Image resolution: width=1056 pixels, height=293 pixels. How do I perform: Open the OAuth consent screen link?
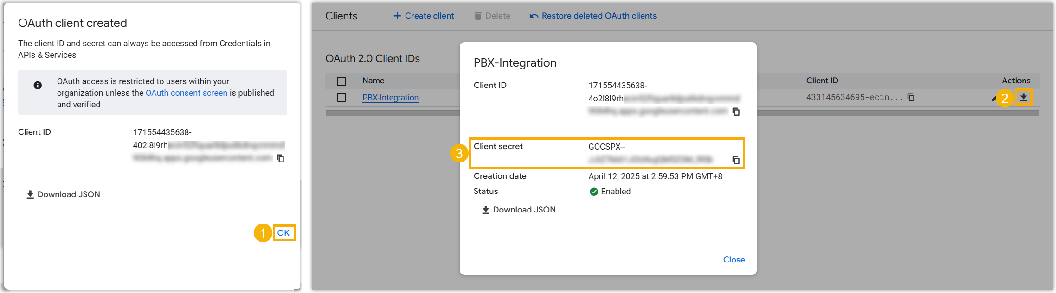[186, 93]
